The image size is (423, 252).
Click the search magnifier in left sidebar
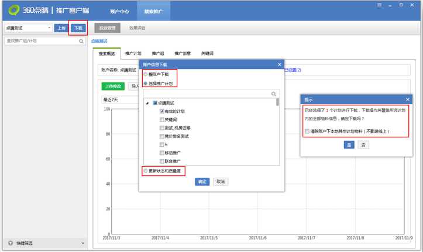81,42
